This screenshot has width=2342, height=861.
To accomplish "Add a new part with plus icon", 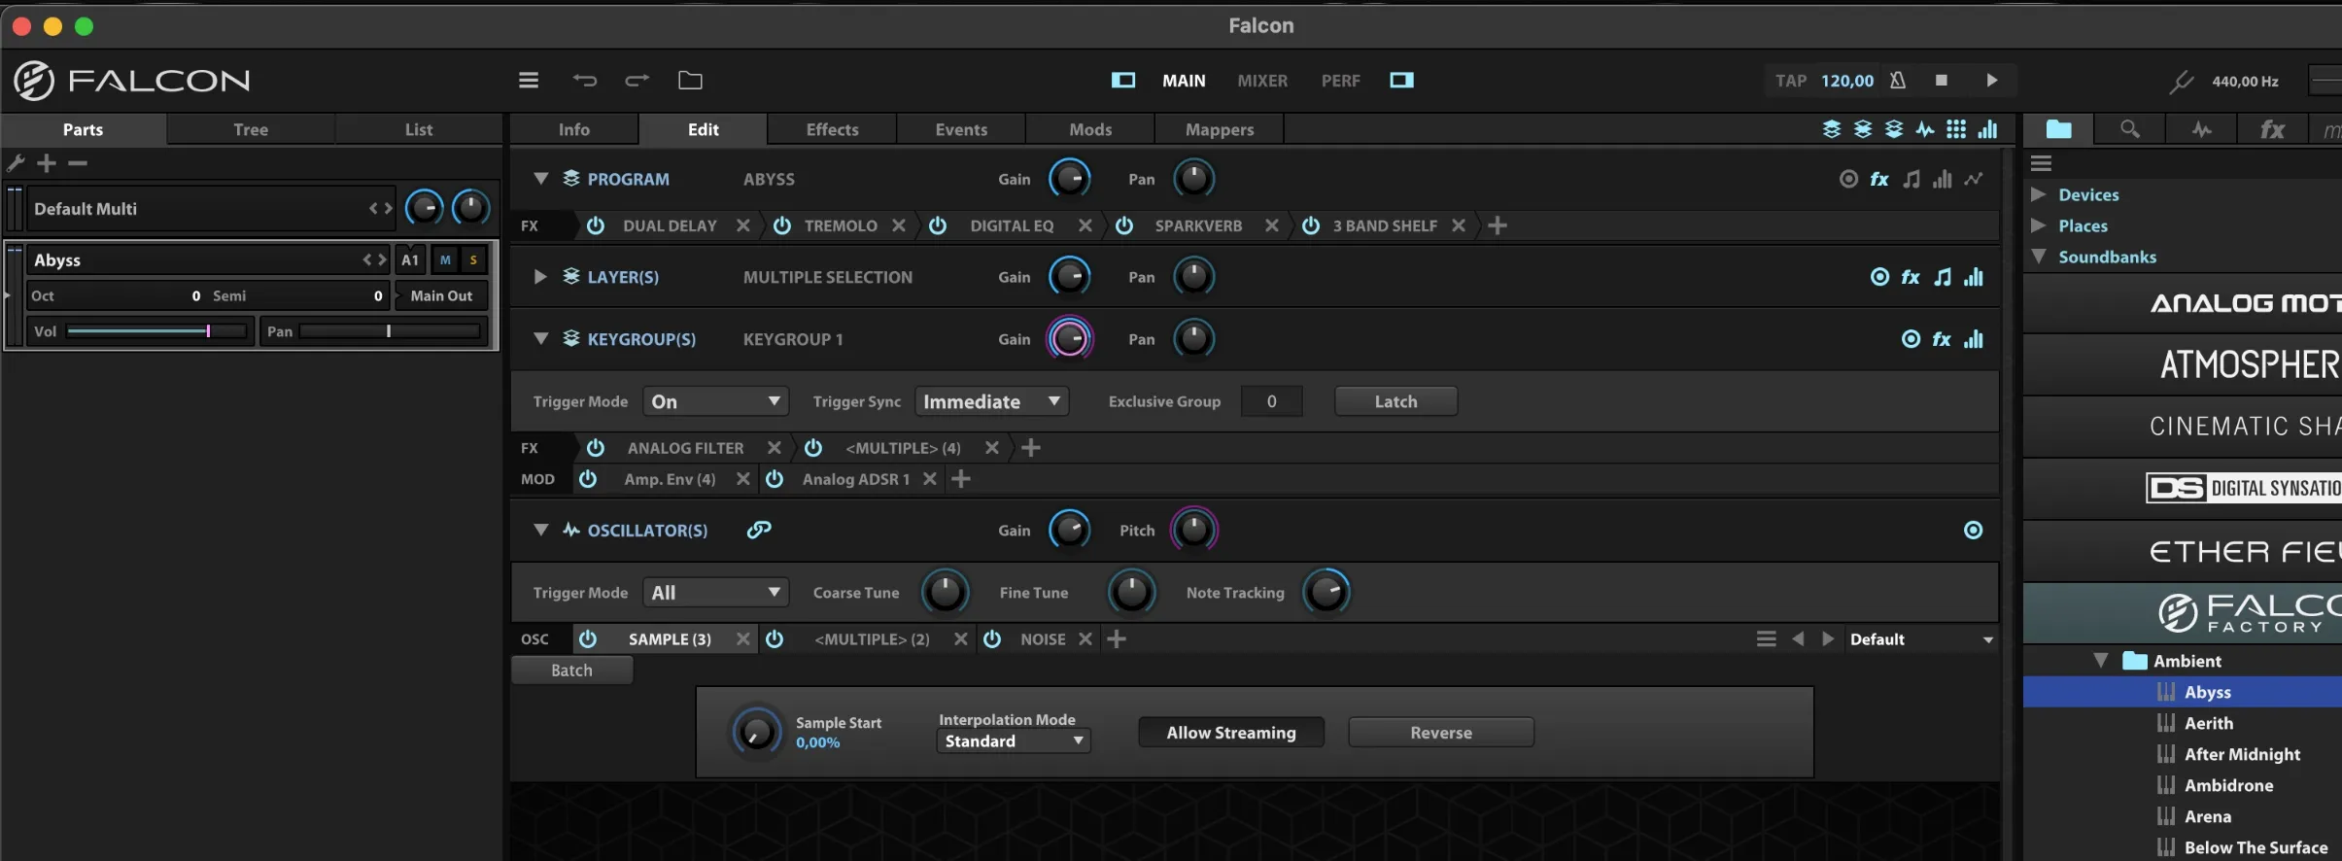I will (47, 163).
